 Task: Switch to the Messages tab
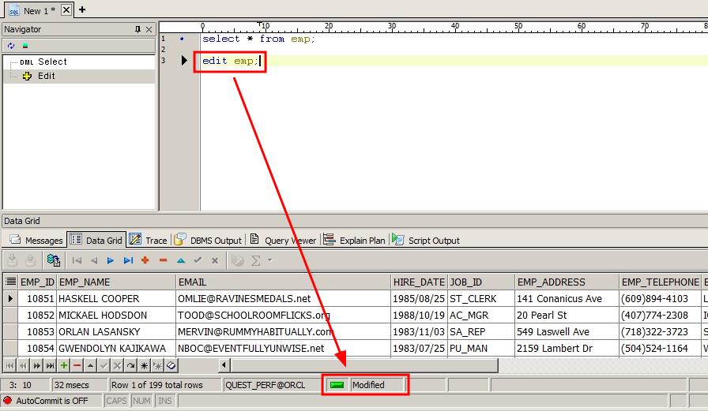(36, 241)
